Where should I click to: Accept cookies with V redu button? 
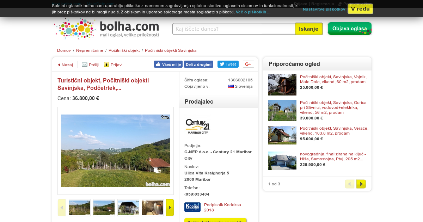coord(360,9)
